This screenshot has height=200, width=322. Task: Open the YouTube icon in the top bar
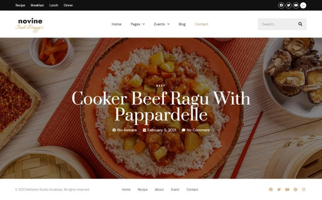click(x=296, y=5)
